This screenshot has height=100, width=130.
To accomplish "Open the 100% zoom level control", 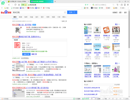I will point(126,99).
